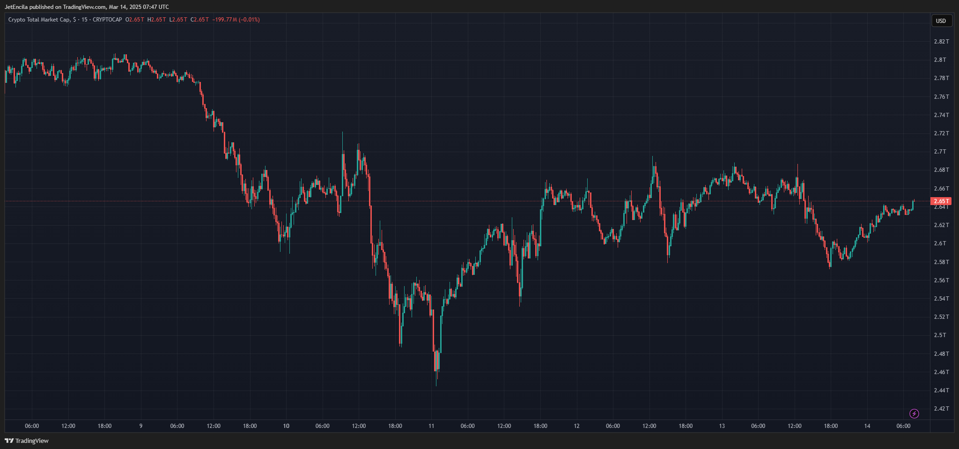Click the 2.74T price axis label

coord(941,115)
